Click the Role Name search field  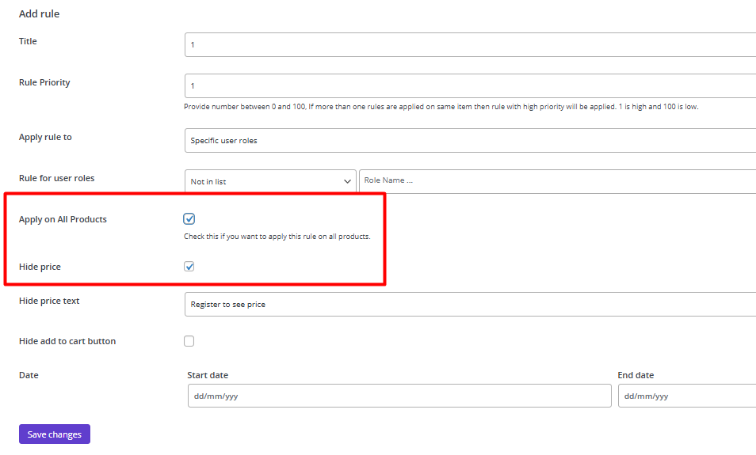click(557, 181)
